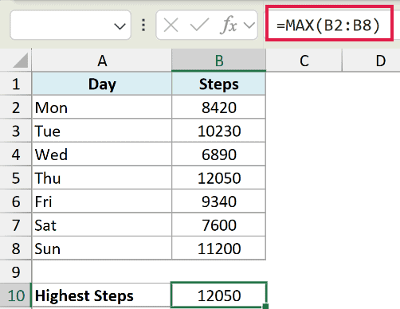
Task: Select row 10 header
Action: pos(16,295)
